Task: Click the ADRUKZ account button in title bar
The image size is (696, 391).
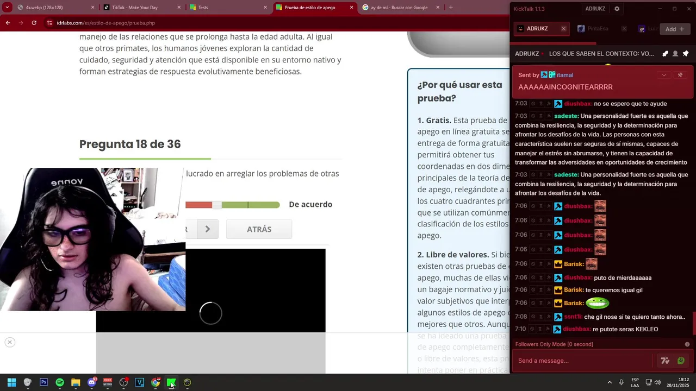Action: [595, 9]
